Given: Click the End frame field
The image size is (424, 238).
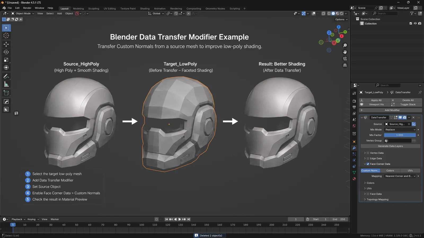Looking at the screenshot, I should pos(339,219).
